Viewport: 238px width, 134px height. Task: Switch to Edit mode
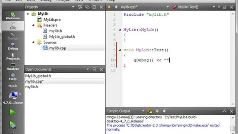(13, 26)
